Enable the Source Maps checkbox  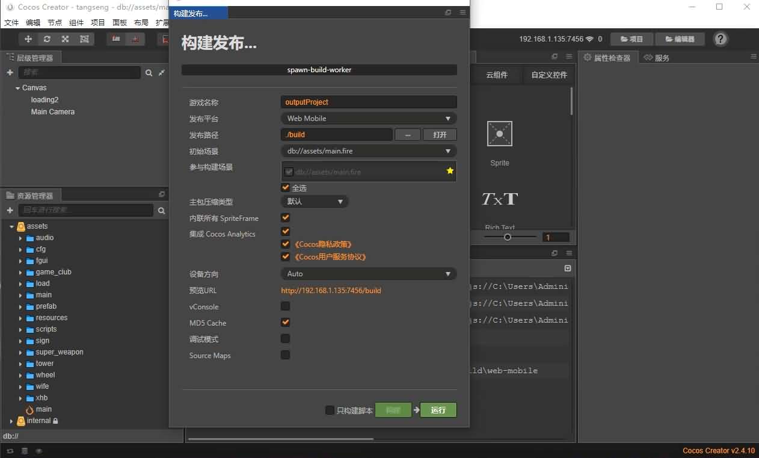(x=286, y=355)
